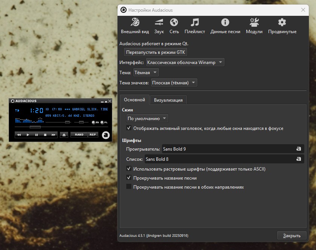Click Перезапустить в режим GTK button
Viewport: 316px width, 250px height.
156,52
